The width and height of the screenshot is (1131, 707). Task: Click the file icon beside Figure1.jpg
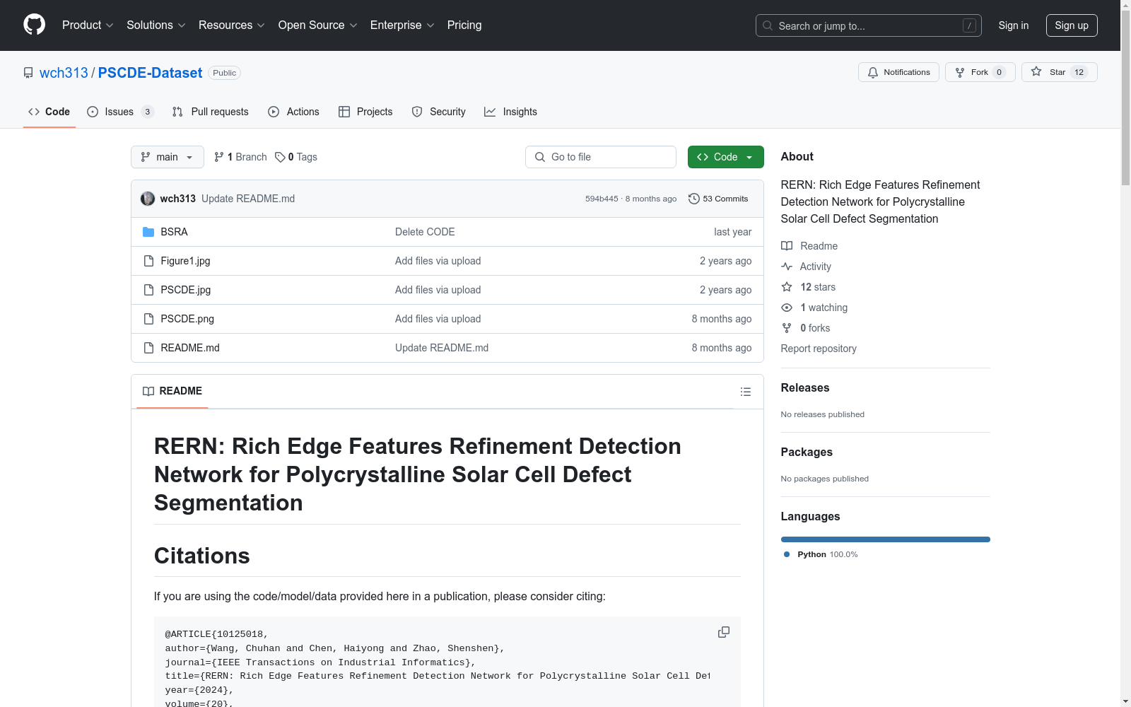coord(148,261)
